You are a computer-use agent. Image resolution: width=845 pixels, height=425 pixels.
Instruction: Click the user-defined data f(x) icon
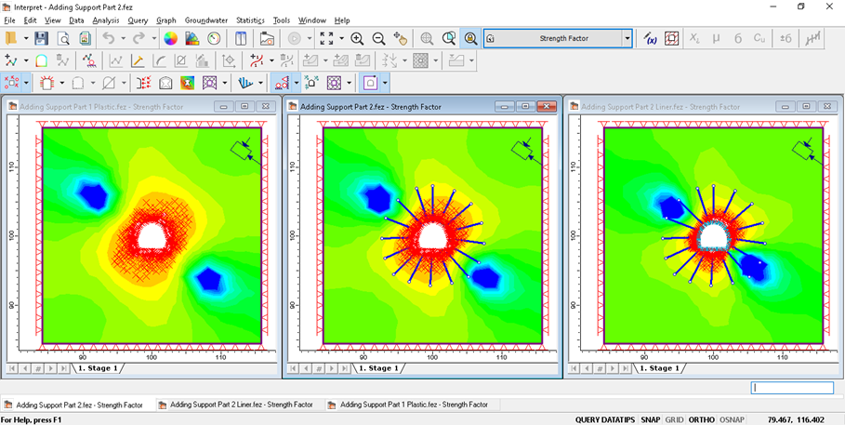[x=651, y=39]
